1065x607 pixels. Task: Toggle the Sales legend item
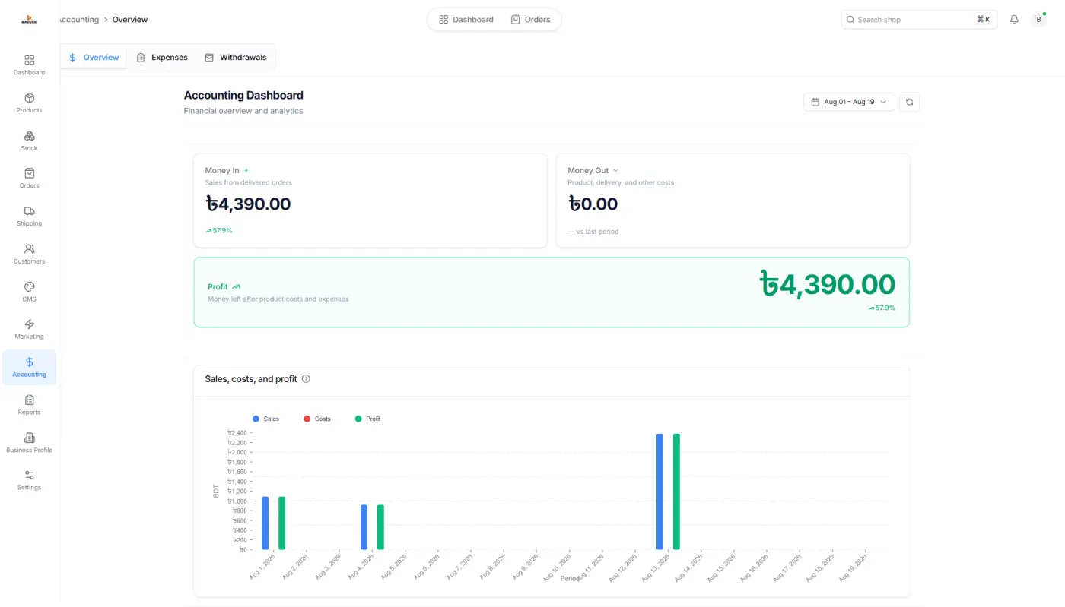click(265, 419)
